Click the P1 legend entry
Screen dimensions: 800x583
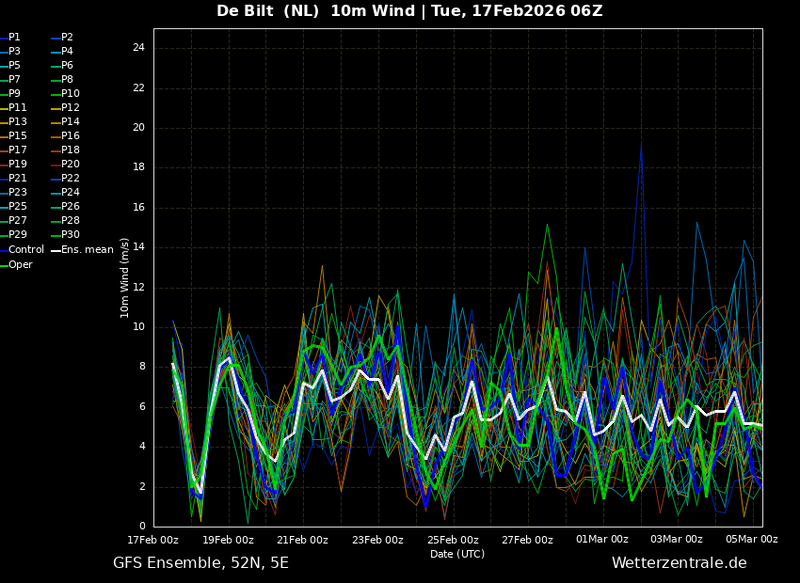(x=14, y=38)
